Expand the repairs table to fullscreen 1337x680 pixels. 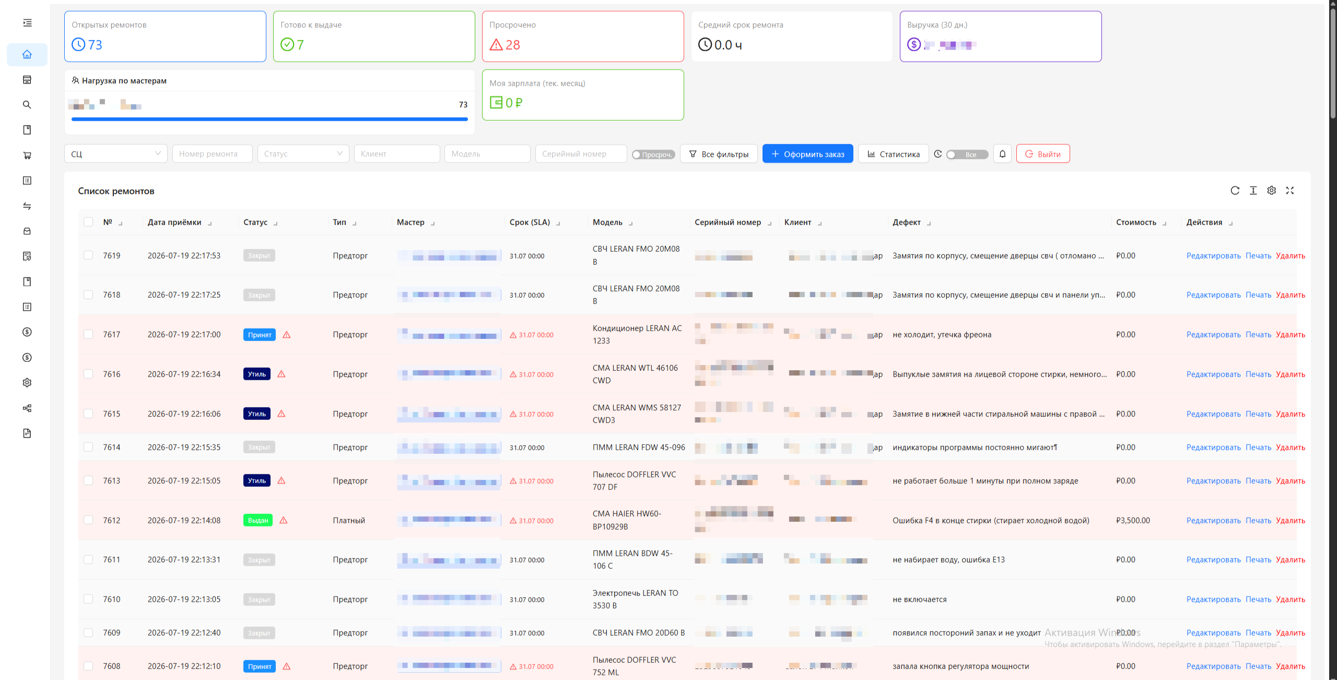pos(1289,191)
